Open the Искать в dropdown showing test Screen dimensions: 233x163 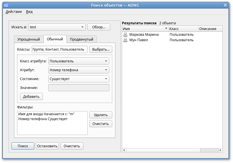57,27
